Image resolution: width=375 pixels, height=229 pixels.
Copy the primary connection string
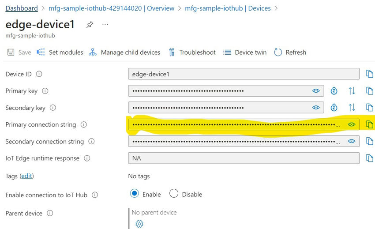pyautogui.click(x=369, y=125)
